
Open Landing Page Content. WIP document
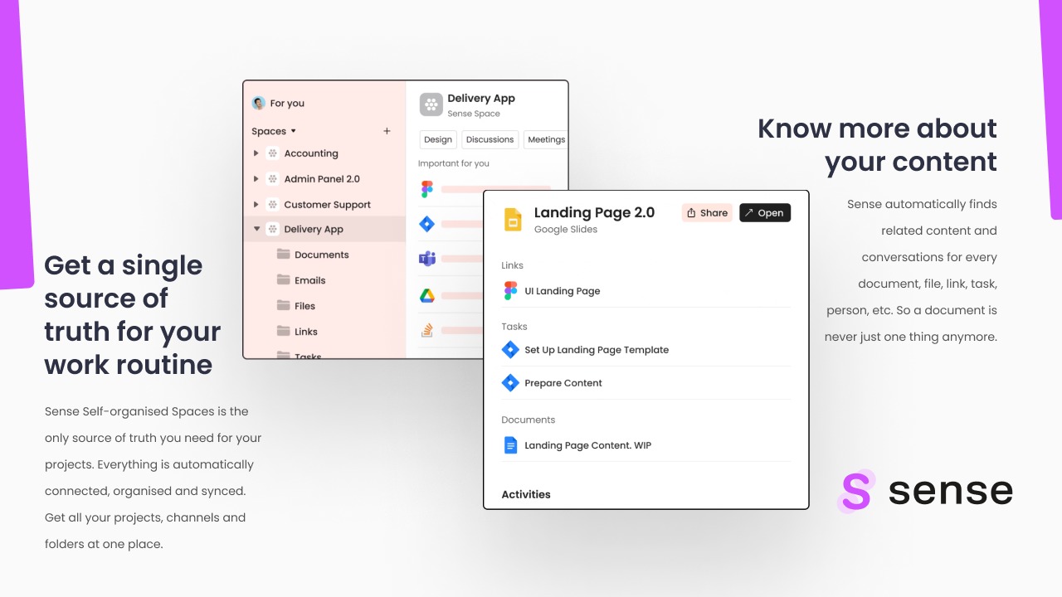click(x=588, y=445)
